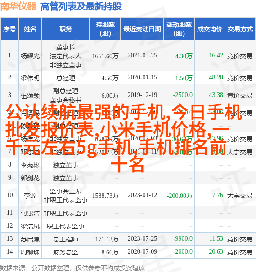Click the average price 11.53

(x=216, y=238)
